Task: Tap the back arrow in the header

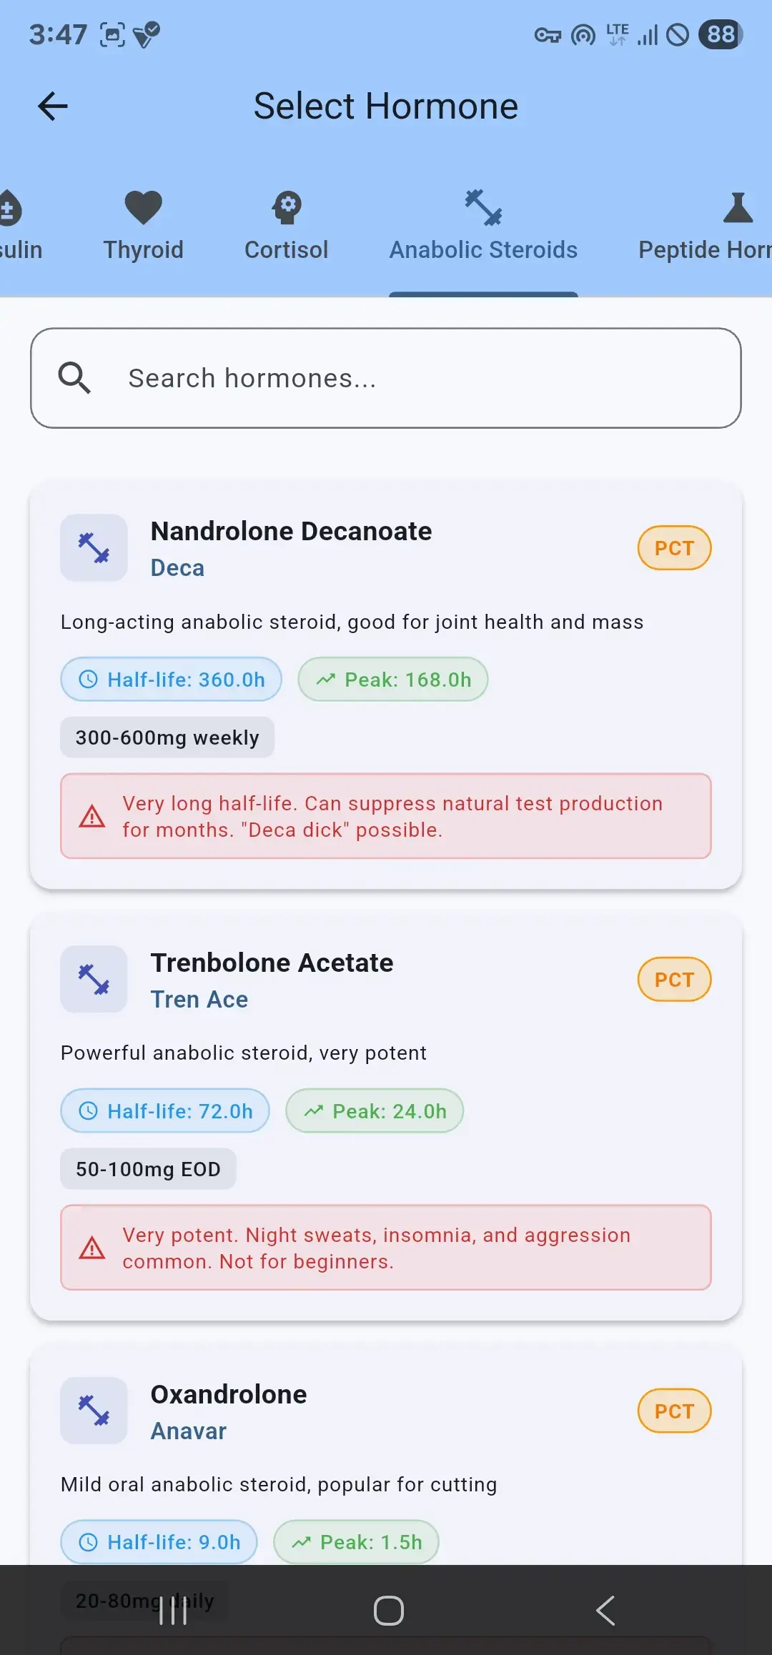Action: pos(53,106)
